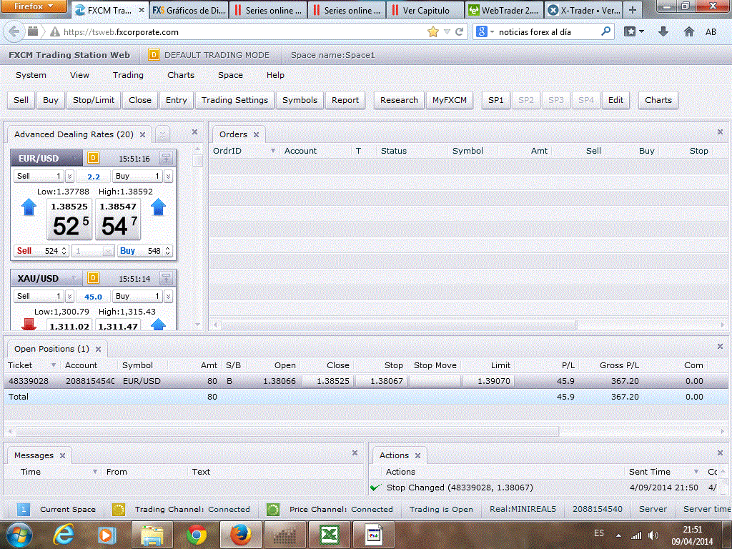Open Internet Explorer from the taskbar
Viewport: 732px width, 549px height.
[x=64, y=535]
